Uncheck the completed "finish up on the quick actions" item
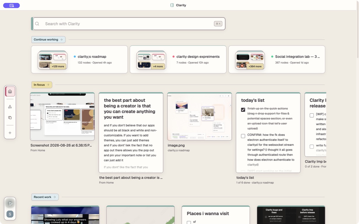 pyautogui.click(x=243, y=110)
